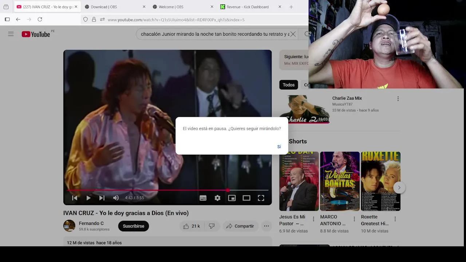The height and width of the screenshot is (262, 466).
Task: Open the site permissions icon in the address bar
Action: click(102, 20)
